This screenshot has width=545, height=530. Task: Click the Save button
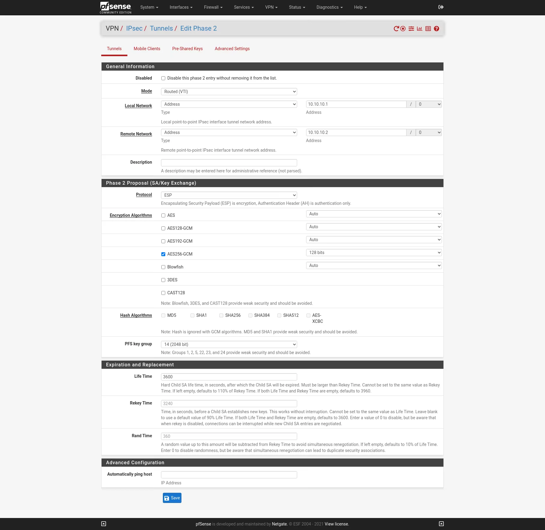172,498
